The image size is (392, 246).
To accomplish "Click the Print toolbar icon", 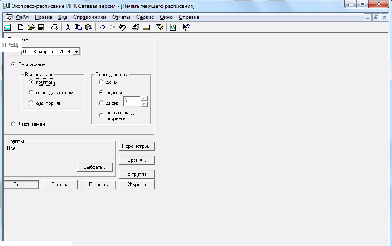I will [55, 27].
